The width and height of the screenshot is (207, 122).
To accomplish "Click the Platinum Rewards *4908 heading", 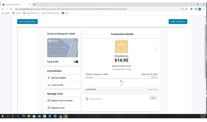I will click(x=61, y=34).
